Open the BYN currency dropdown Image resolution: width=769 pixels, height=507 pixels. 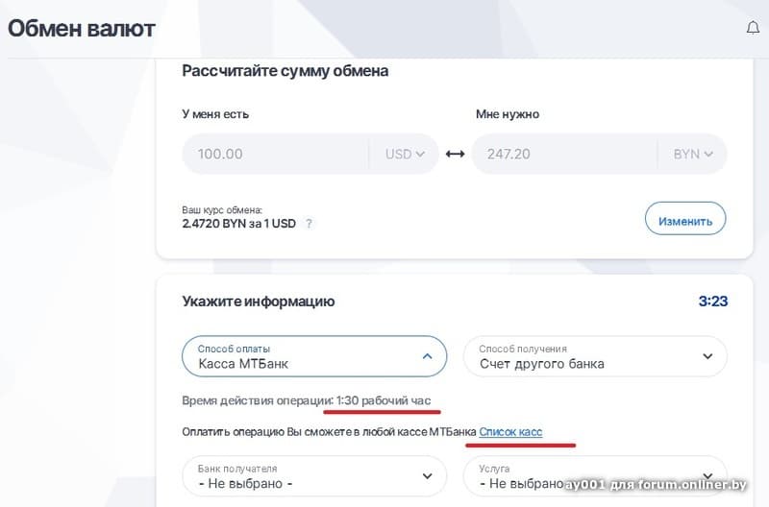[x=693, y=154]
